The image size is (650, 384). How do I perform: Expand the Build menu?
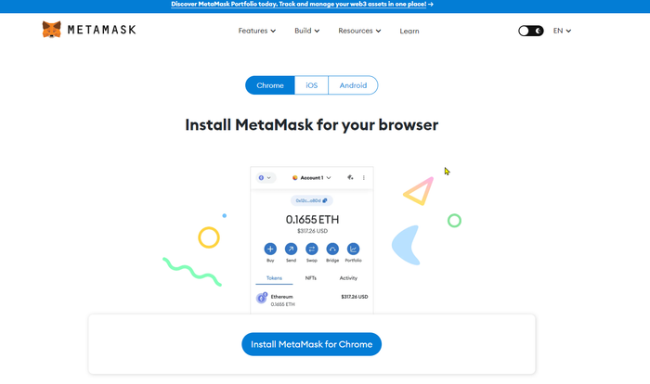pyautogui.click(x=307, y=31)
